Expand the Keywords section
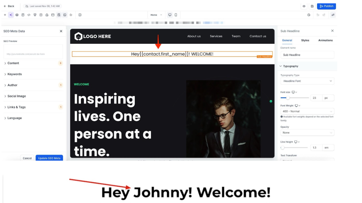The image size is (362, 203). click(33, 74)
